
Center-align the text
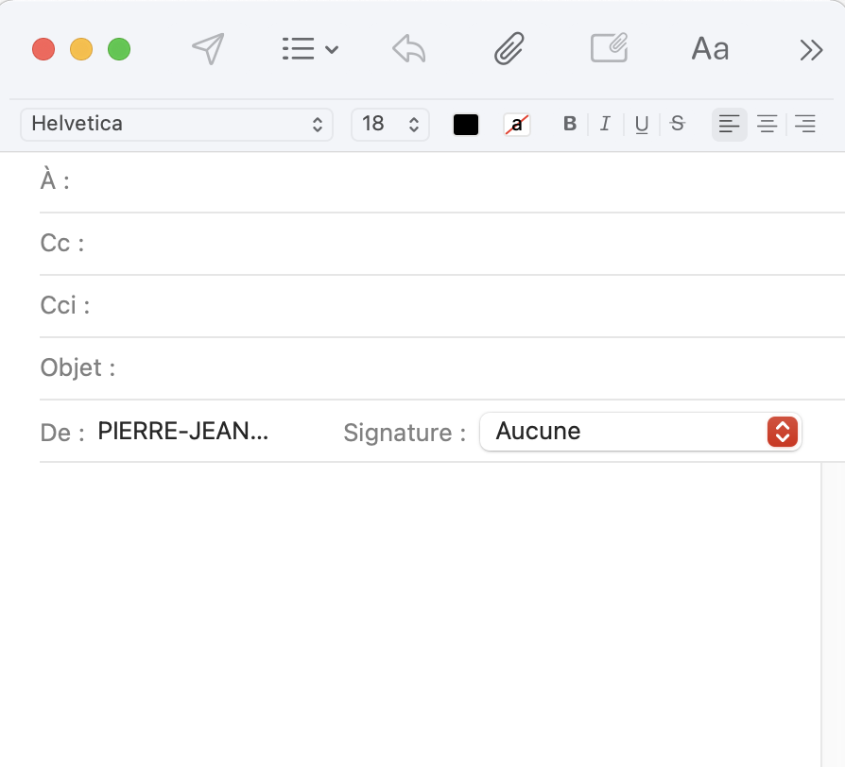[x=767, y=124]
